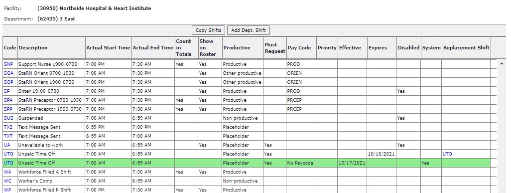Open the highlighted UTO code link

(x=8, y=163)
